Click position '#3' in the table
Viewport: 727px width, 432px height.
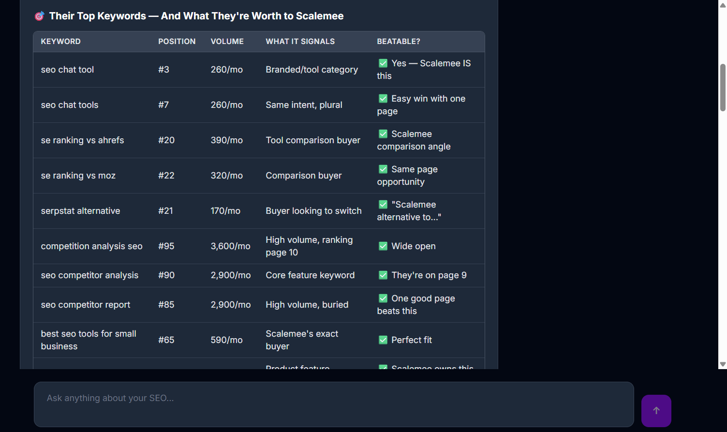pos(164,70)
